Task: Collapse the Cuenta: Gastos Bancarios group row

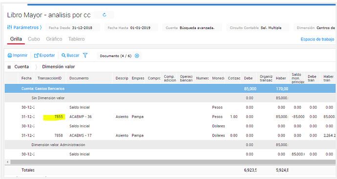Action: point(170,89)
